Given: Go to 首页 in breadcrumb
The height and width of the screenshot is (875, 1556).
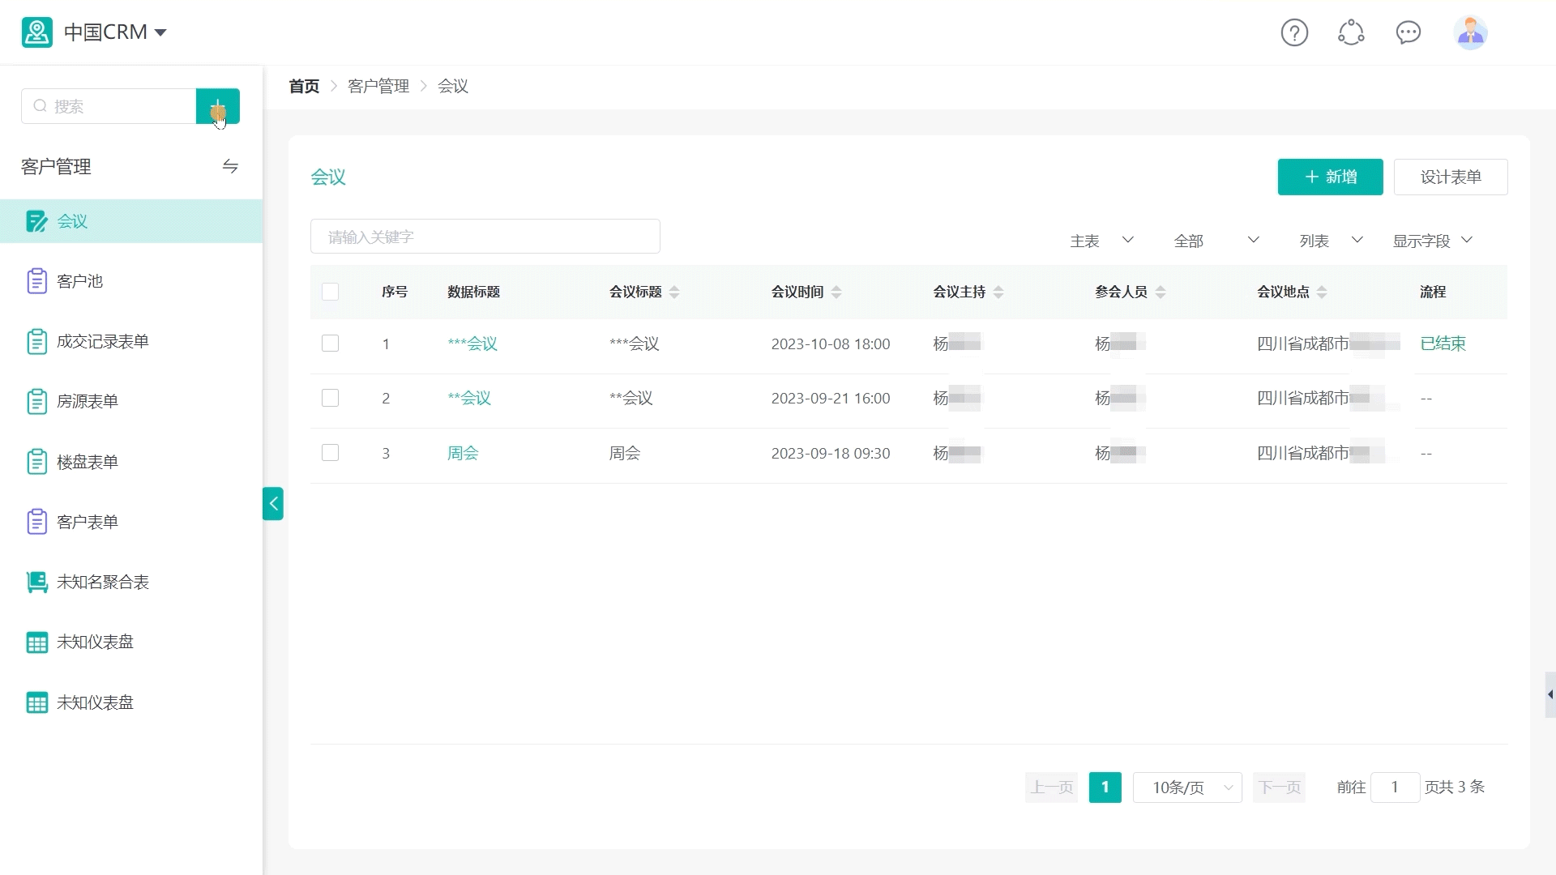Looking at the screenshot, I should point(304,86).
